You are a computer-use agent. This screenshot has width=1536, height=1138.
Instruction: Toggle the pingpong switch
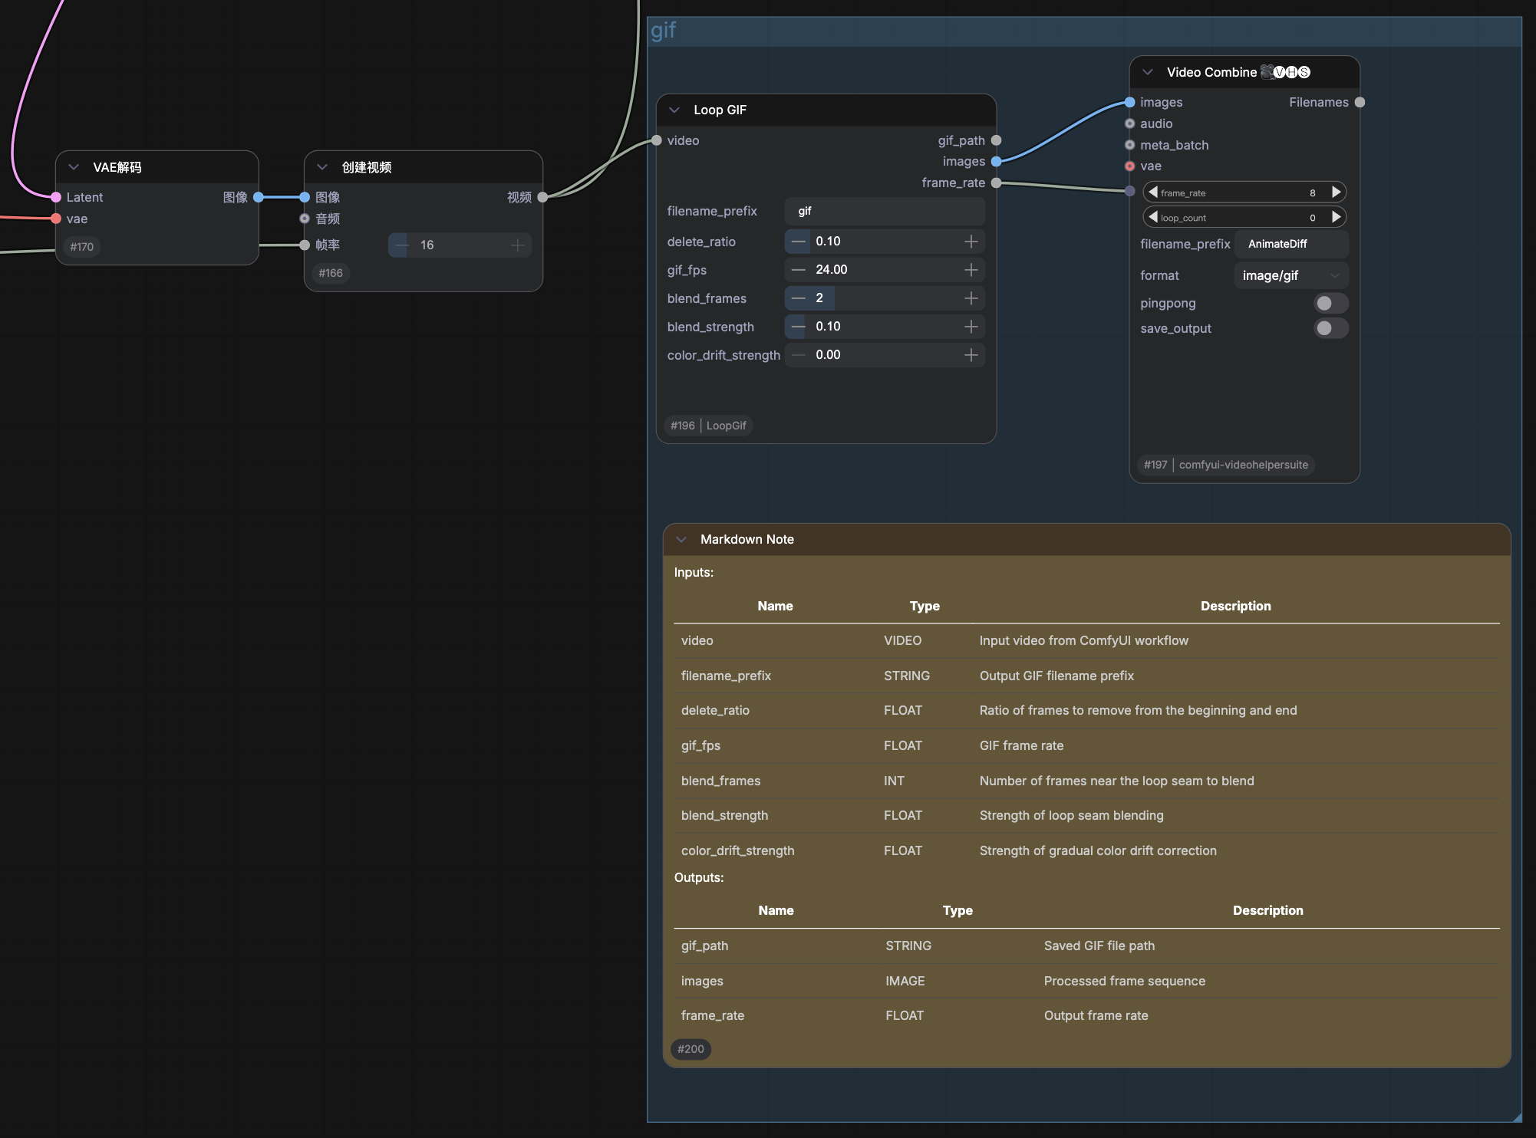[1331, 303]
